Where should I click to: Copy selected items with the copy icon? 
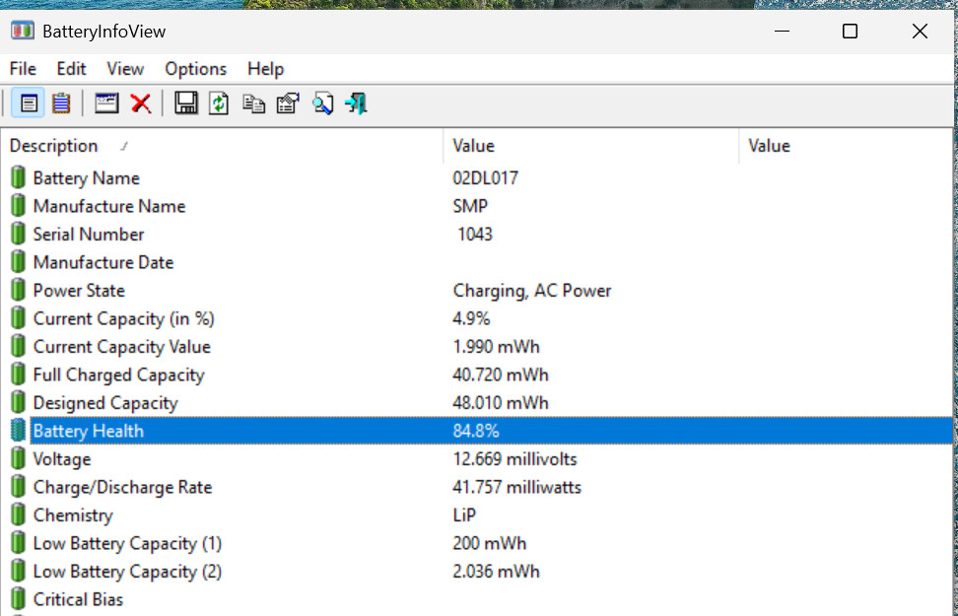[253, 103]
